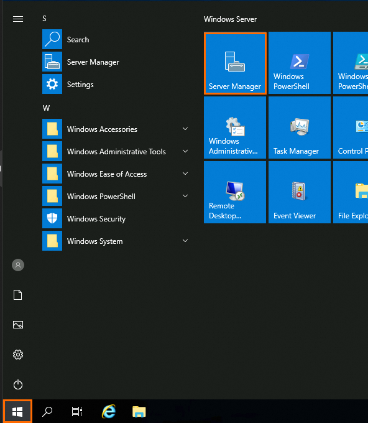Expand the Windows Ease of Access chevron
This screenshot has width=368, height=423.
tap(185, 174)
